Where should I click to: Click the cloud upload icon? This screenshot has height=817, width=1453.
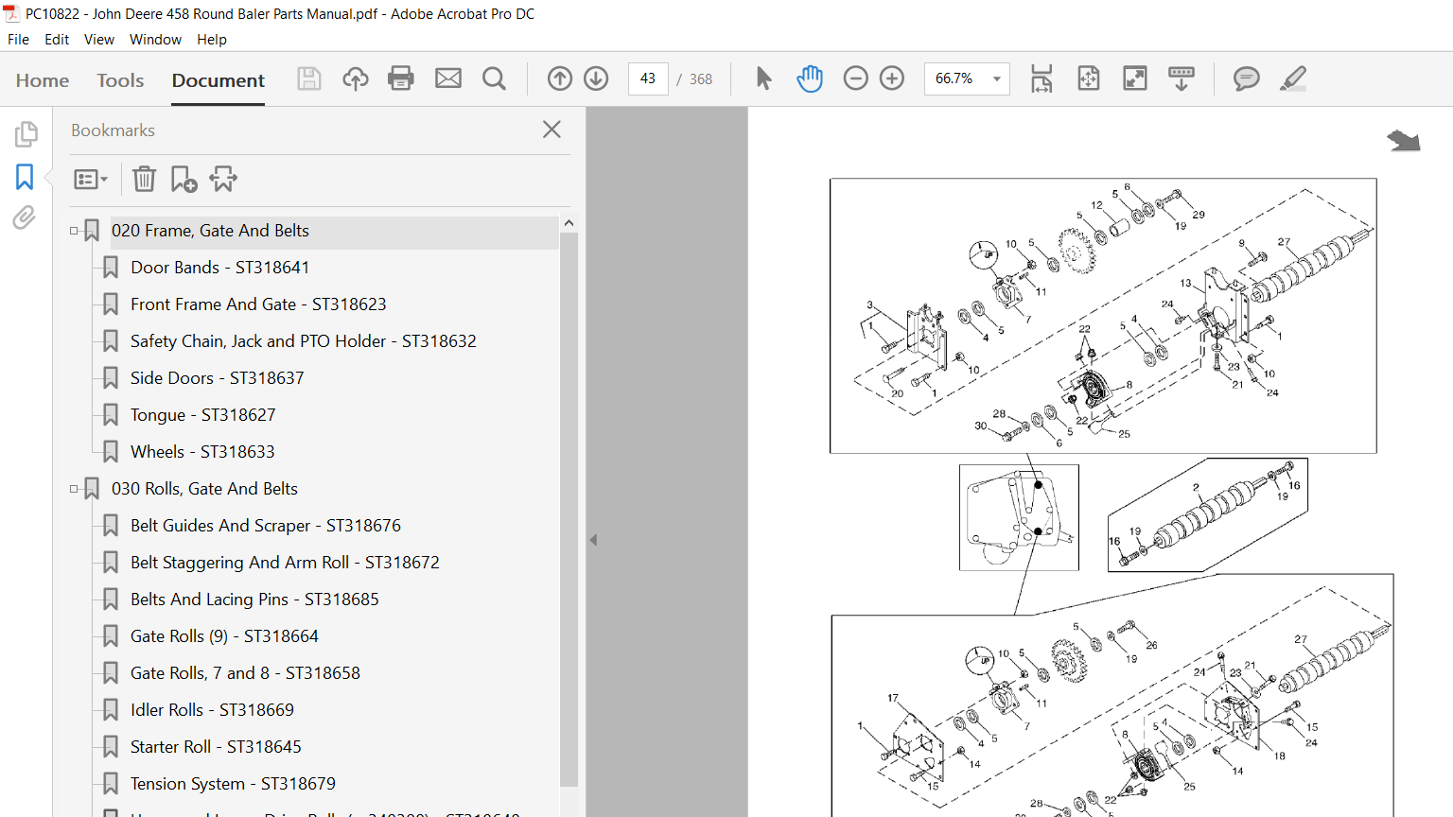[356, 78]
